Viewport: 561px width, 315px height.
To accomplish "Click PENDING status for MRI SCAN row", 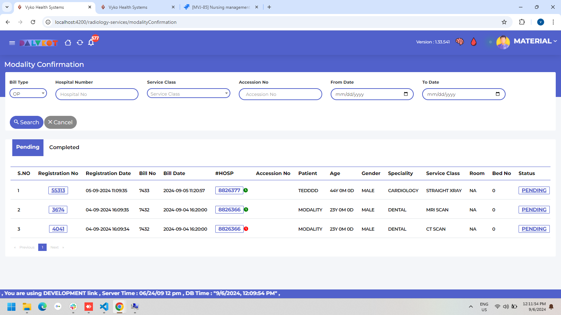I will [x=534, y=210].
